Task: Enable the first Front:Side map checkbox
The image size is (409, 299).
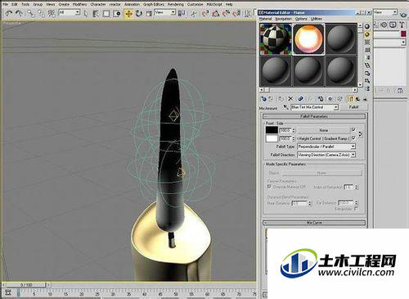Action: pos(353,129)
